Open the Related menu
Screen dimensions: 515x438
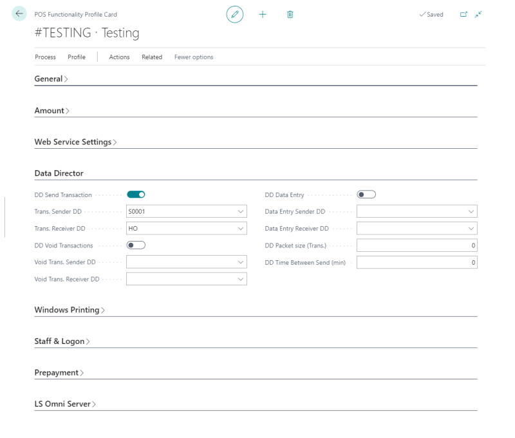[152, 57]
